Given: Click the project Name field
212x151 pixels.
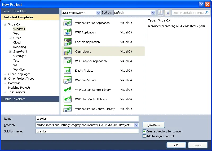Looking at the screenshot, I should [x=87, y=119].
